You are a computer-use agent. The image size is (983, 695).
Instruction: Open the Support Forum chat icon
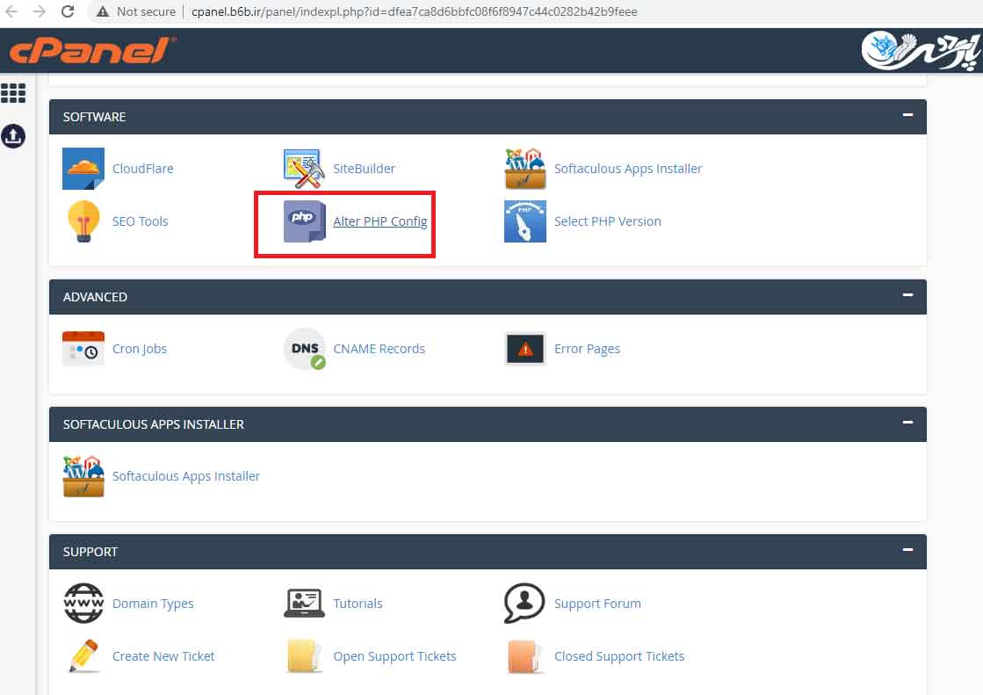point(524,603)
